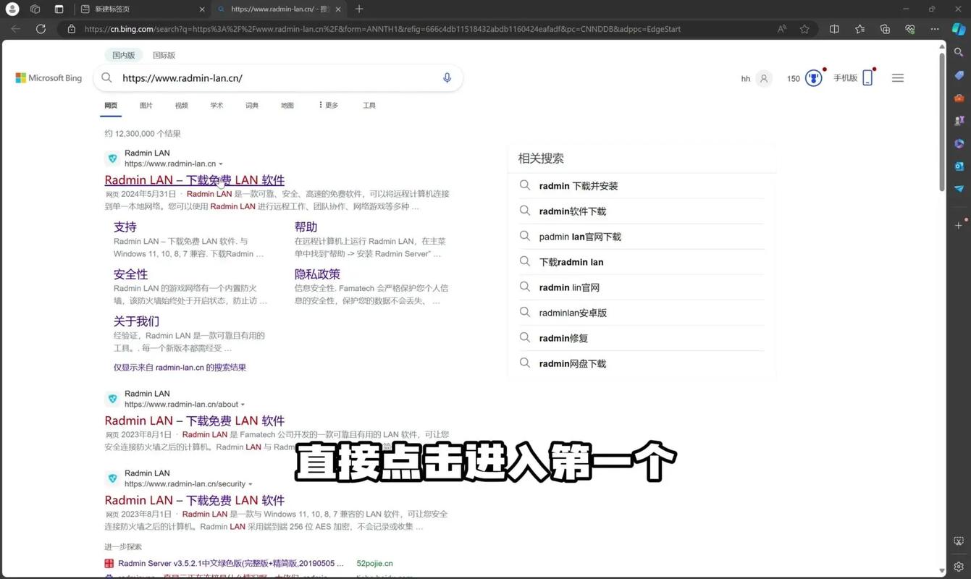Click the Microsoft Bing logo

49,78
